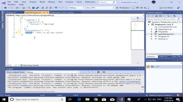The image size is (183, 102).
Task: Click the feedback icon beside Live Share
Action: [178, 8]
